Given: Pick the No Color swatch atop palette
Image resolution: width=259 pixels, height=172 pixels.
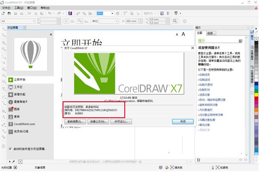Looking at the screenshot, I should tap(256, 39).
